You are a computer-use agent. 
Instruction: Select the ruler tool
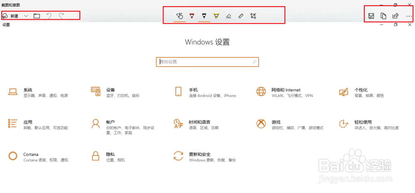[241, 16]
